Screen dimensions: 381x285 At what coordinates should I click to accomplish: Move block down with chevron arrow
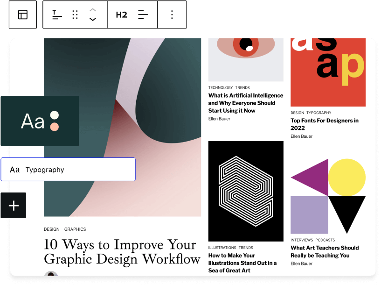tap(93, 20)
